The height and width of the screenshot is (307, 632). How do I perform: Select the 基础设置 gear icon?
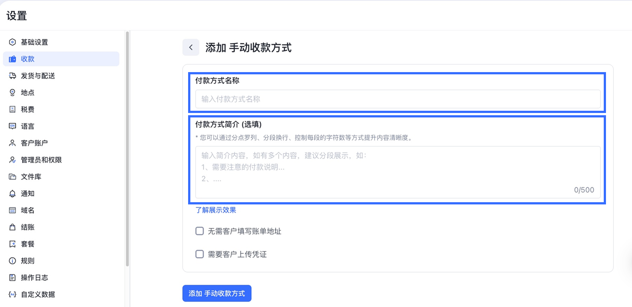pos(12,42)
